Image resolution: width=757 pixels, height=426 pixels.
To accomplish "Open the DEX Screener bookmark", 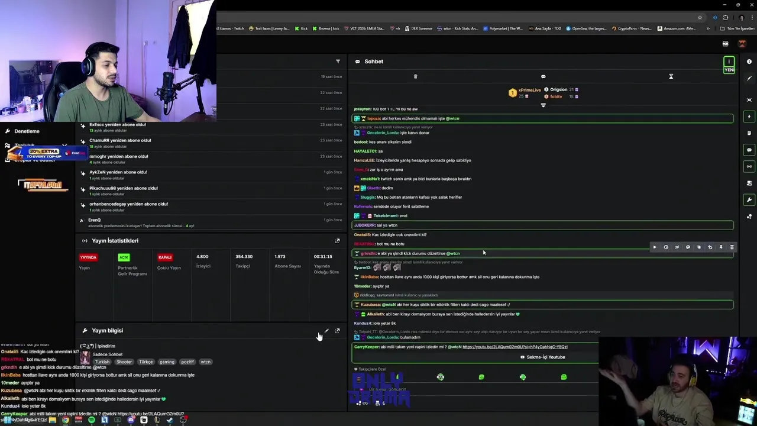I will pyautogui.click(x=419, y=28).
